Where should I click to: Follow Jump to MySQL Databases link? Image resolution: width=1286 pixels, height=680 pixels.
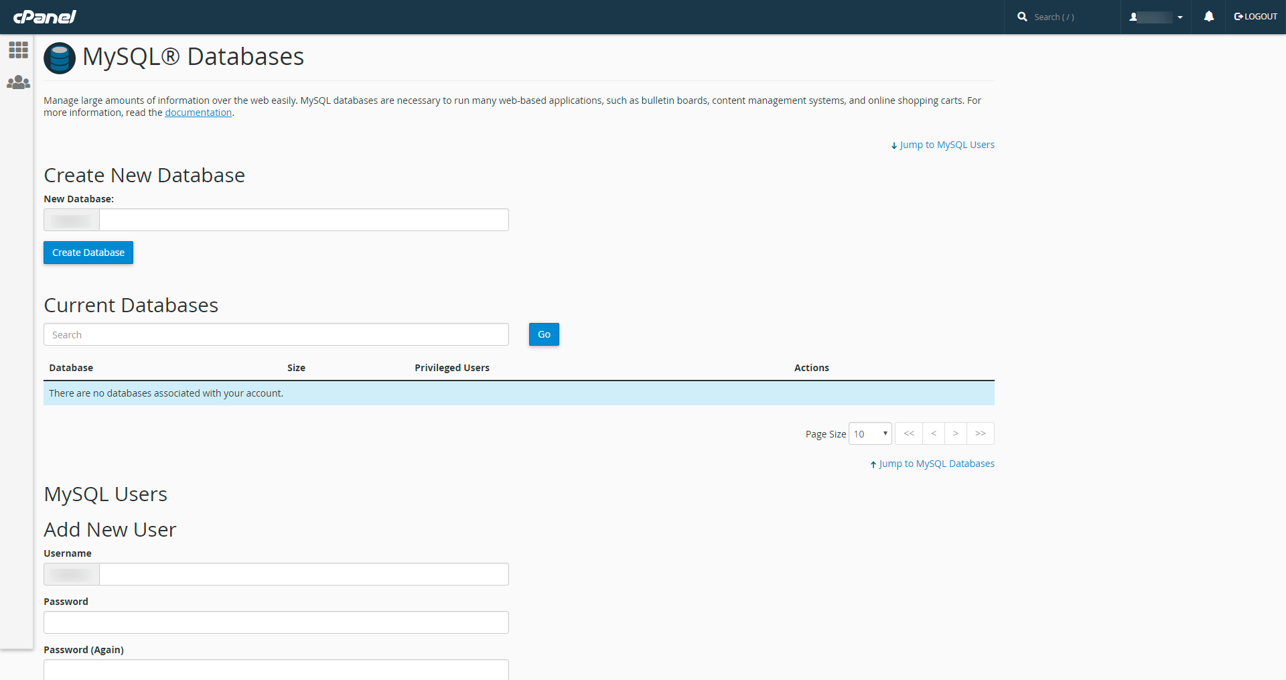click(932, 464)
